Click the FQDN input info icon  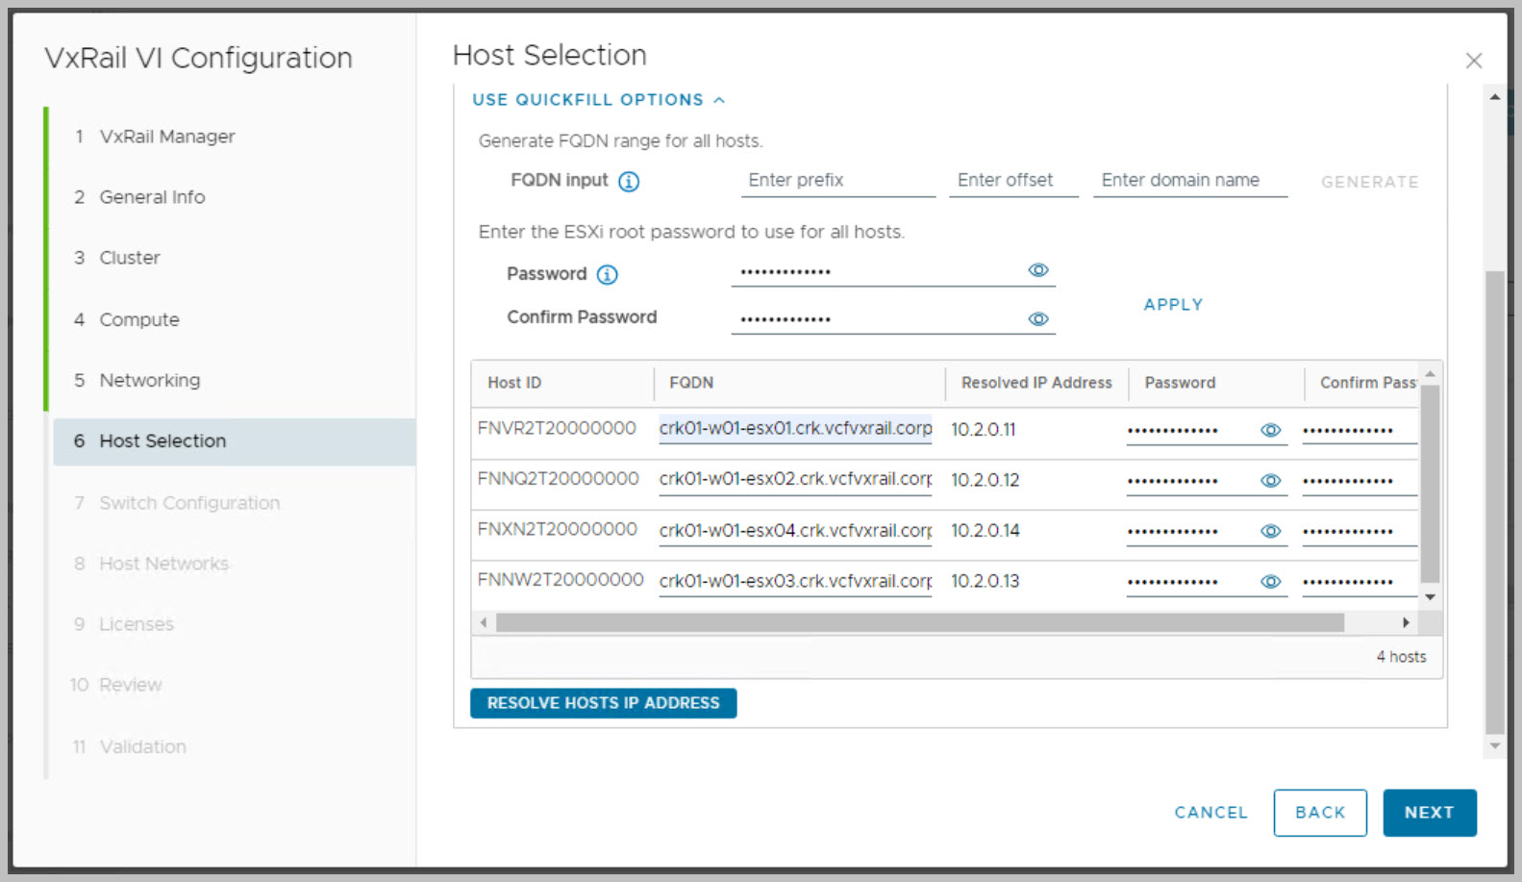(x=629, y=182)
